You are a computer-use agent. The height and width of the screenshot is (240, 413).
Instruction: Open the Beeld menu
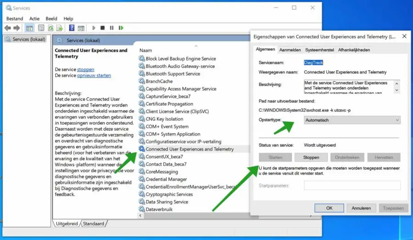(51, 19)
